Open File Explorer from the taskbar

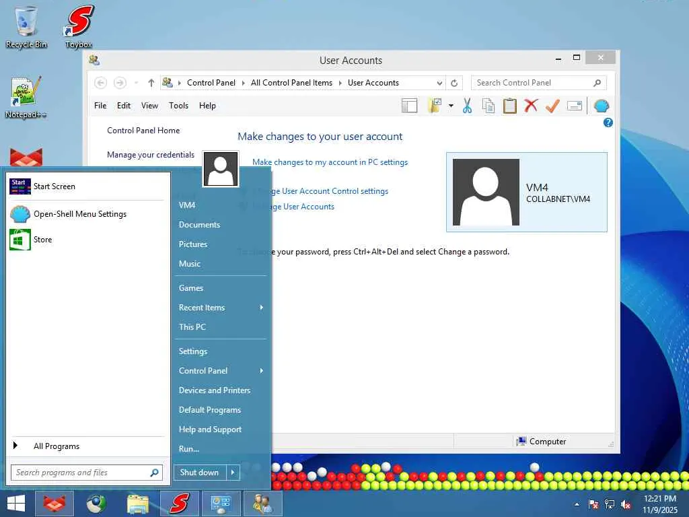(137, 504)
